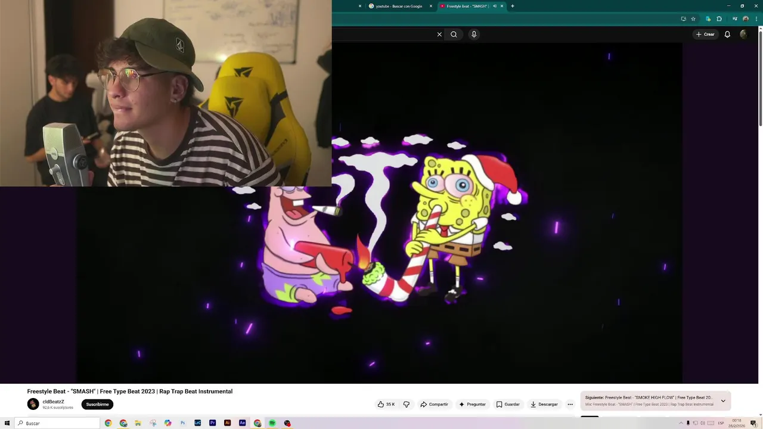Open the cldBeatzZ channel avatar

pos(33,404)
